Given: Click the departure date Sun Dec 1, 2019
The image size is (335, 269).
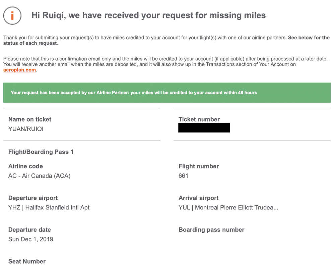Looking at the screenshot, I should pyautogui.click(x=31, y=239).
